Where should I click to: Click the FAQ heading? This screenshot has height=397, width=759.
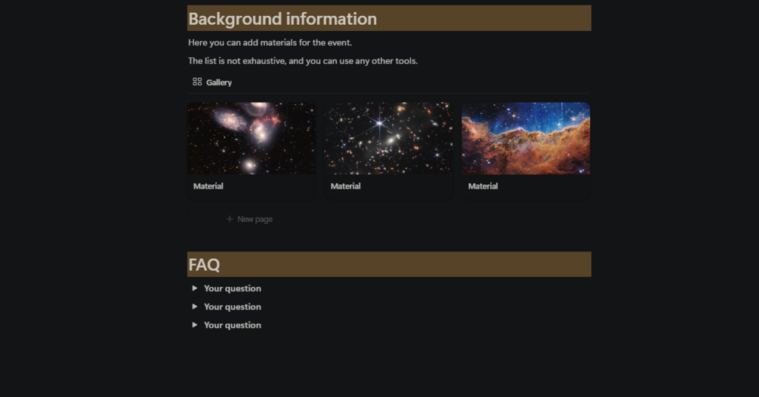pyautogui.click(x=204, y=264)
